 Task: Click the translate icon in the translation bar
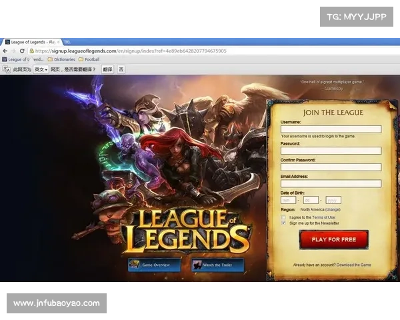pyautogui.click(x=6, y=69)
